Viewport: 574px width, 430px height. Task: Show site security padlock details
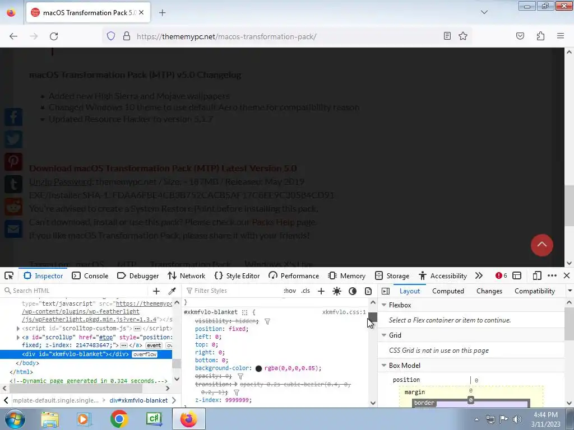tap(127, 36)
